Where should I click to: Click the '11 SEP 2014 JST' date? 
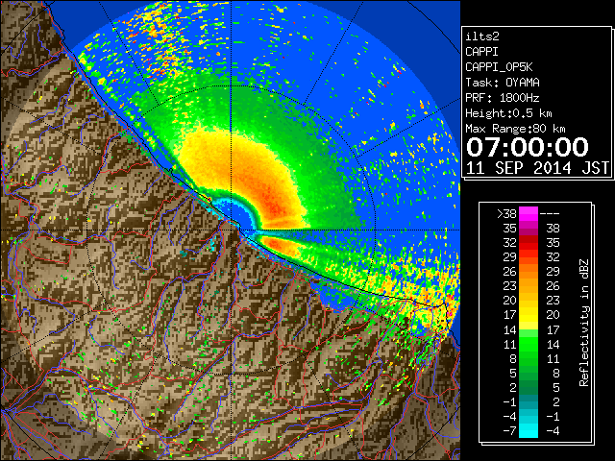pyautogui.click(x=537, y=168)
